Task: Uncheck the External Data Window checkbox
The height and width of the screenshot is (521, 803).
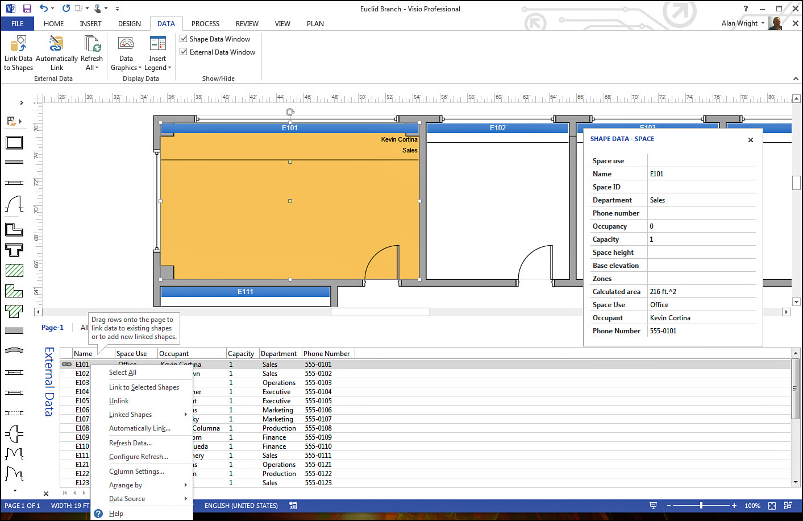Action: (x=184, y=52)
